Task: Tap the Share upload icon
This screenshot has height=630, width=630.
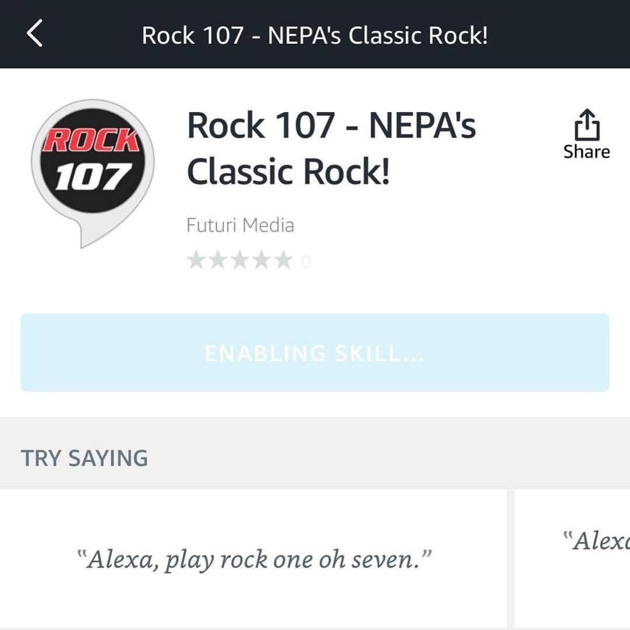Action: [587, 125]
